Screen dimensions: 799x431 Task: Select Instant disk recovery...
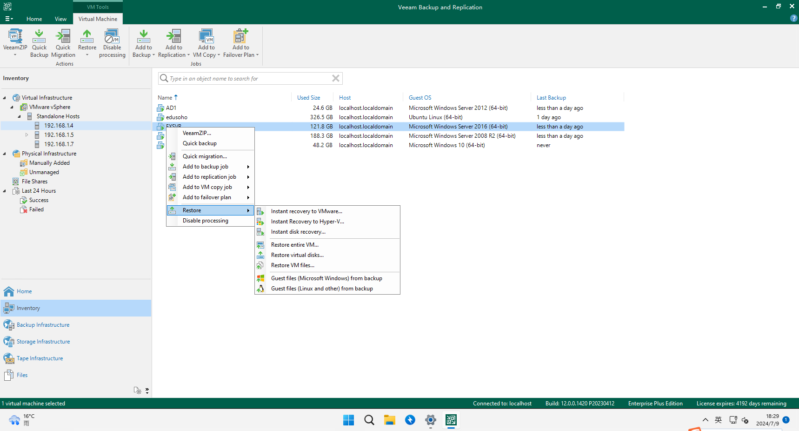point(327,232)
